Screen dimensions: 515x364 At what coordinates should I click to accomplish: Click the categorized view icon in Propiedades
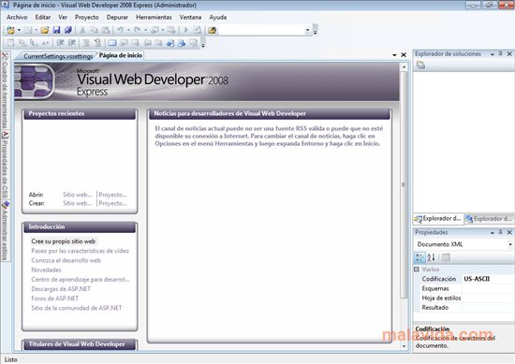click(x=419, y=257)
